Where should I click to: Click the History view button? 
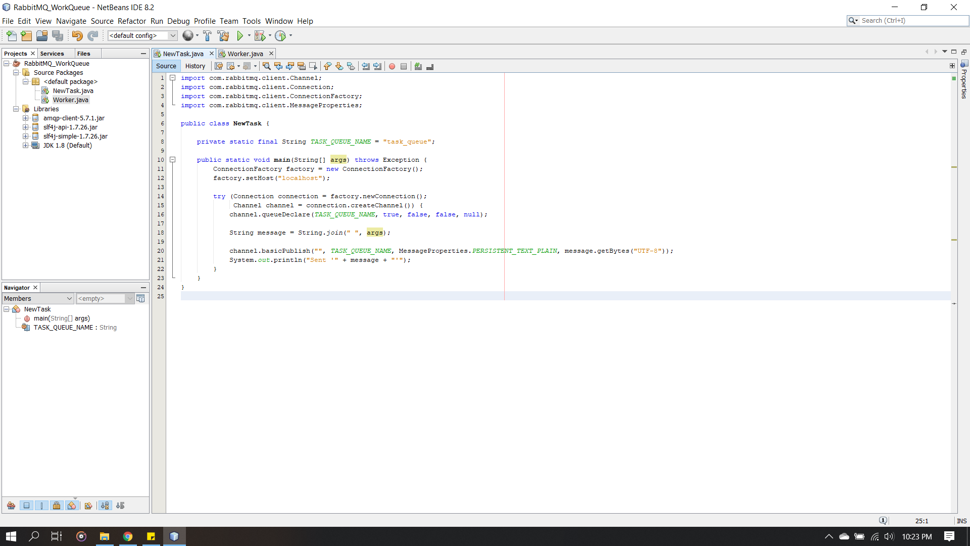point(195,66)
